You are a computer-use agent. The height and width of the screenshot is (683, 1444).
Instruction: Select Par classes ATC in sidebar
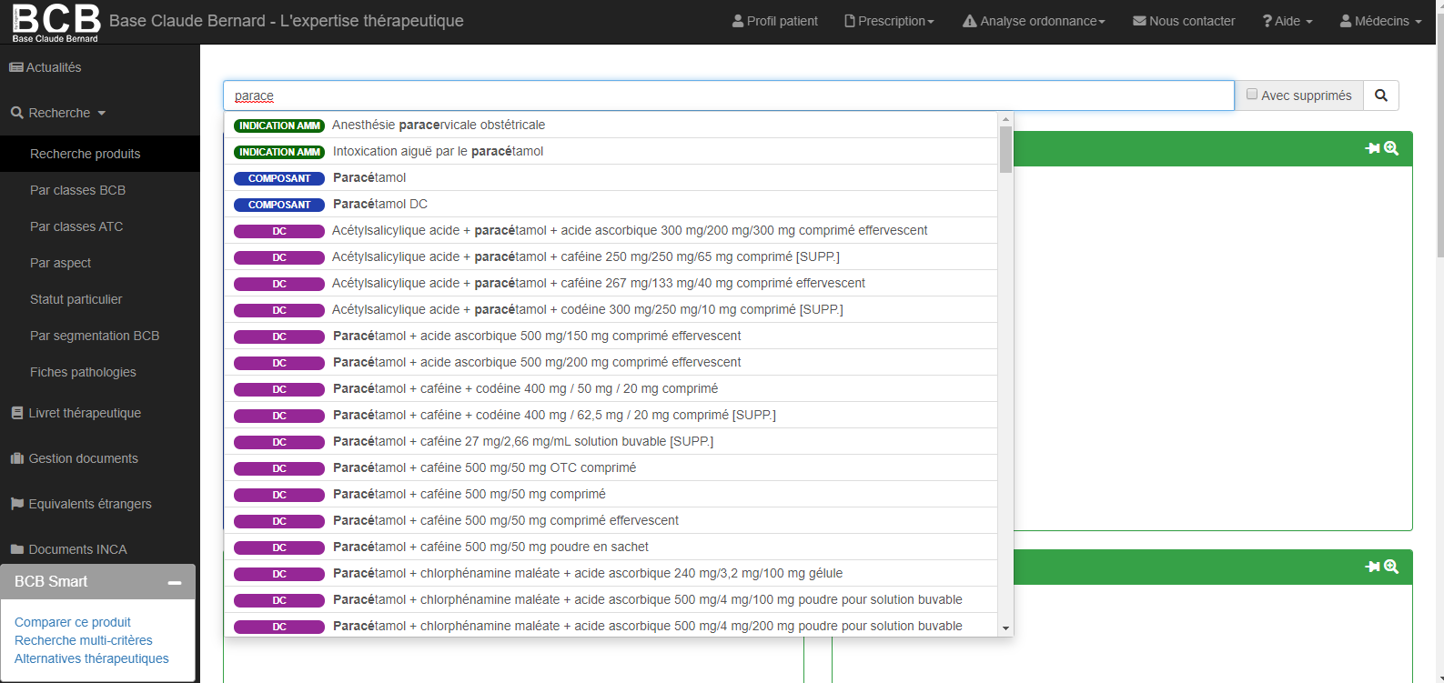coord(76,226)
